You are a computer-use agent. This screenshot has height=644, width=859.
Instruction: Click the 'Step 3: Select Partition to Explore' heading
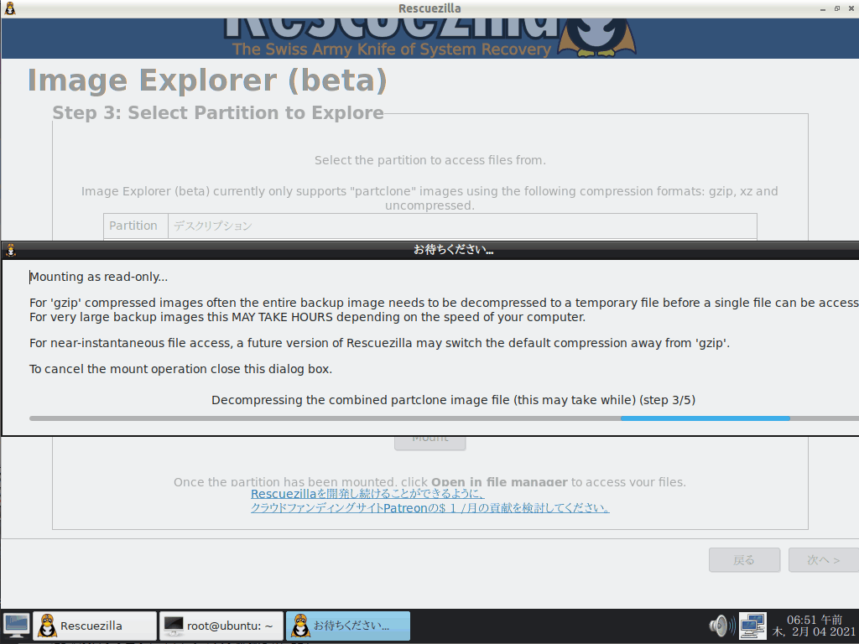pos(218,112)
